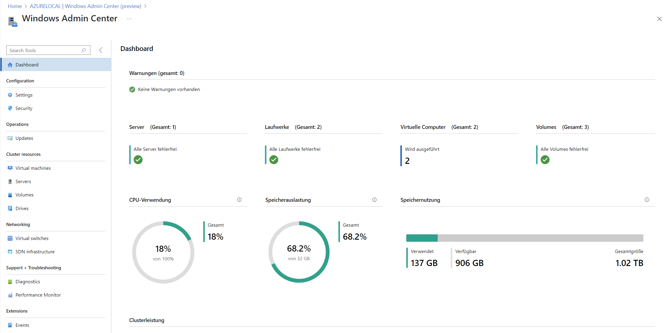The height and width of the screenshot is (333, 665).
Task: Open the SDN infrastructure menu item
Action: pos(56,252)
